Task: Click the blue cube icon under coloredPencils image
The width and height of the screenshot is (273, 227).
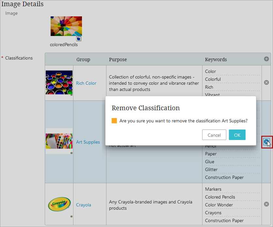Action: 79,39
